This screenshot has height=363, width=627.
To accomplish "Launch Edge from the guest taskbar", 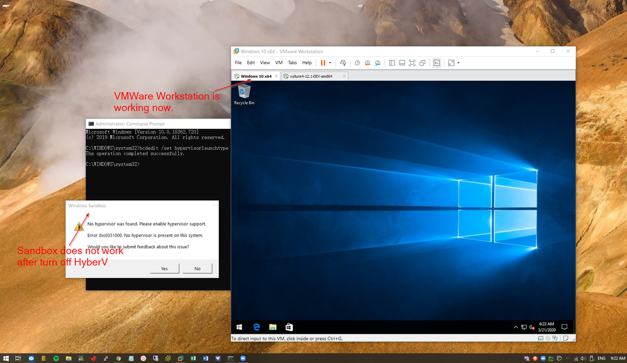I will tap(256, 327).
